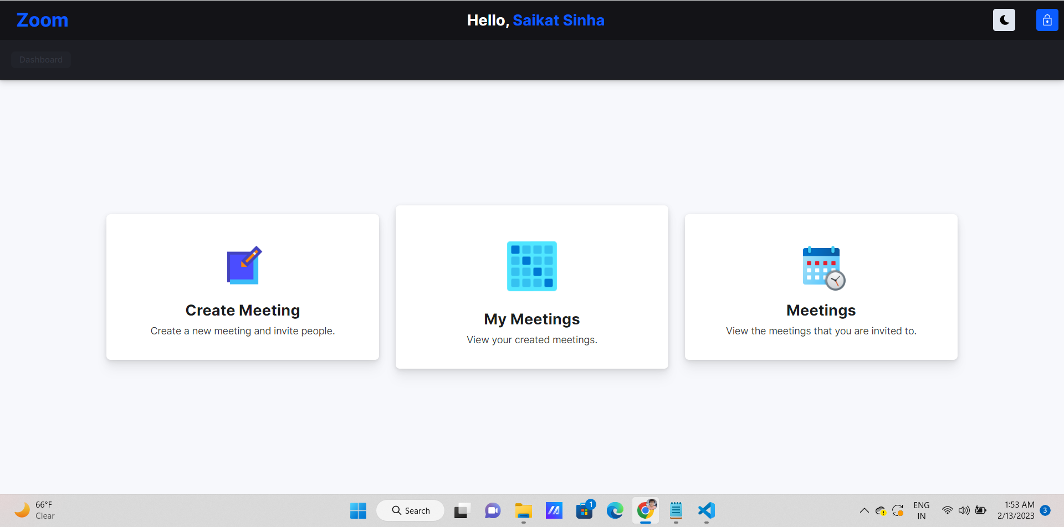The width and height of the screenshot is (1064, 527).
Task: Open Task View on the taskbar
Action: [462, 510]
